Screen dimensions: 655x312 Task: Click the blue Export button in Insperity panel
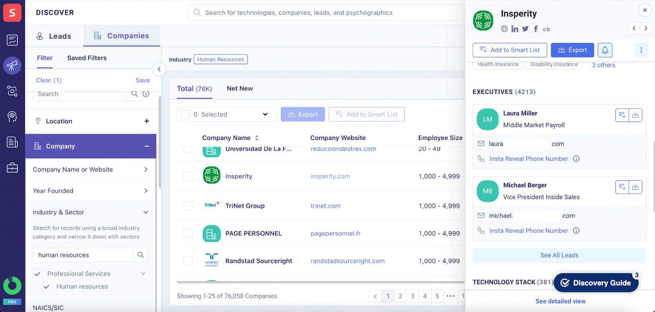[572, 50]
